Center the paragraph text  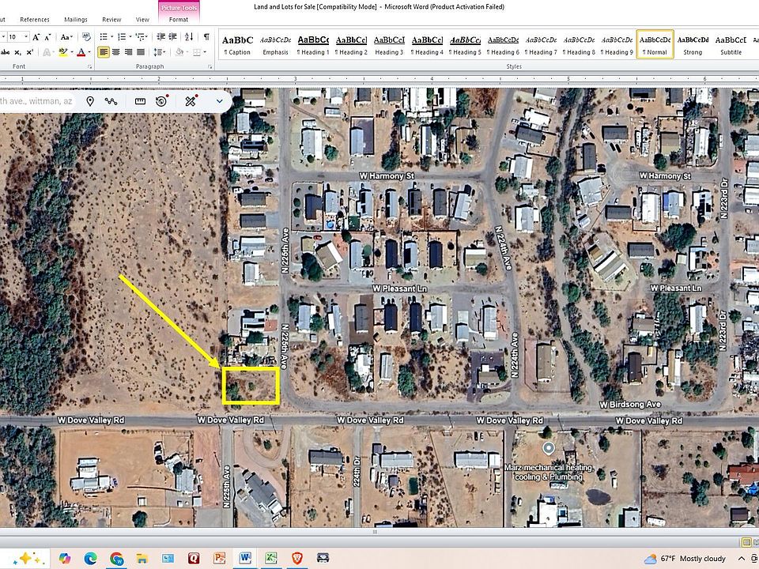point(115,52)
